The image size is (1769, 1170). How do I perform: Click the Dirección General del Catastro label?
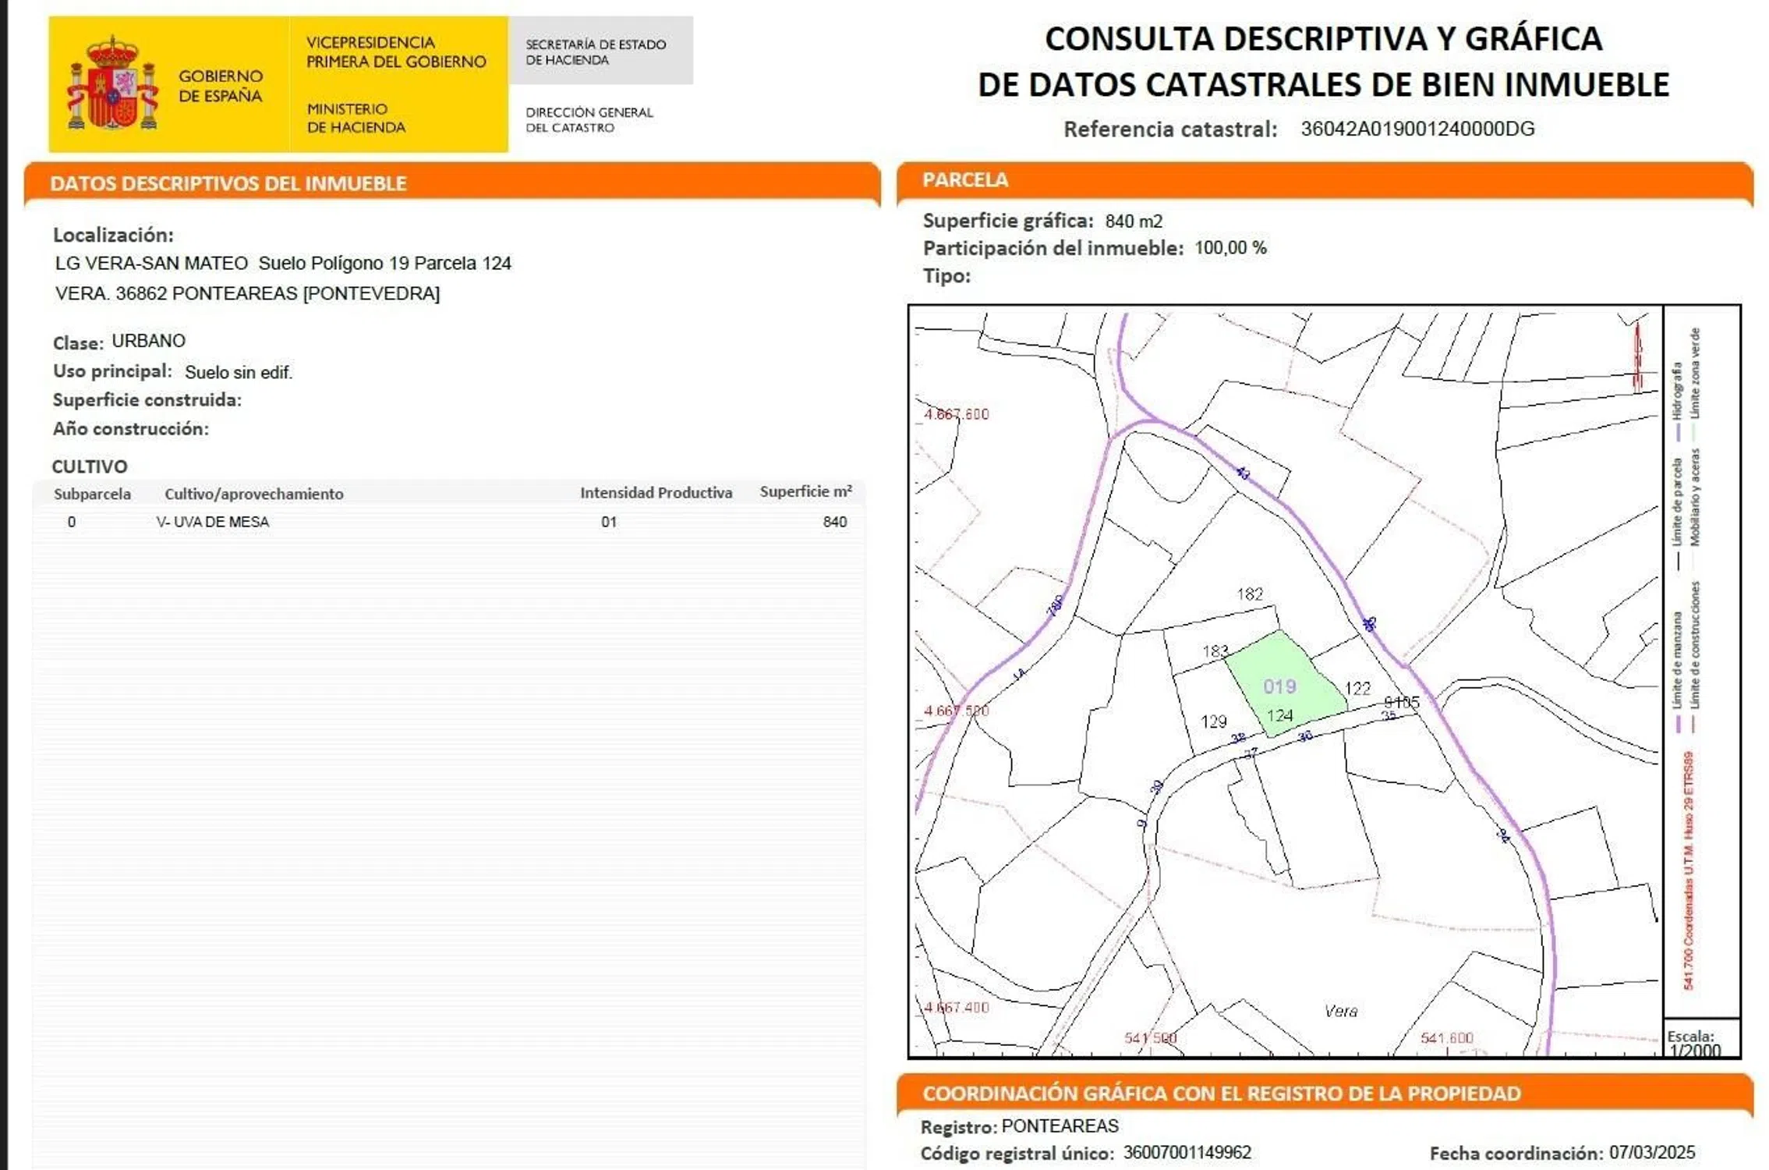589,119
